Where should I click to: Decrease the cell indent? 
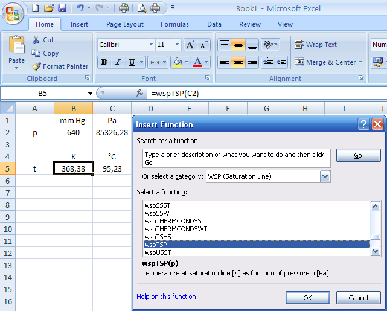coord(268,62)
